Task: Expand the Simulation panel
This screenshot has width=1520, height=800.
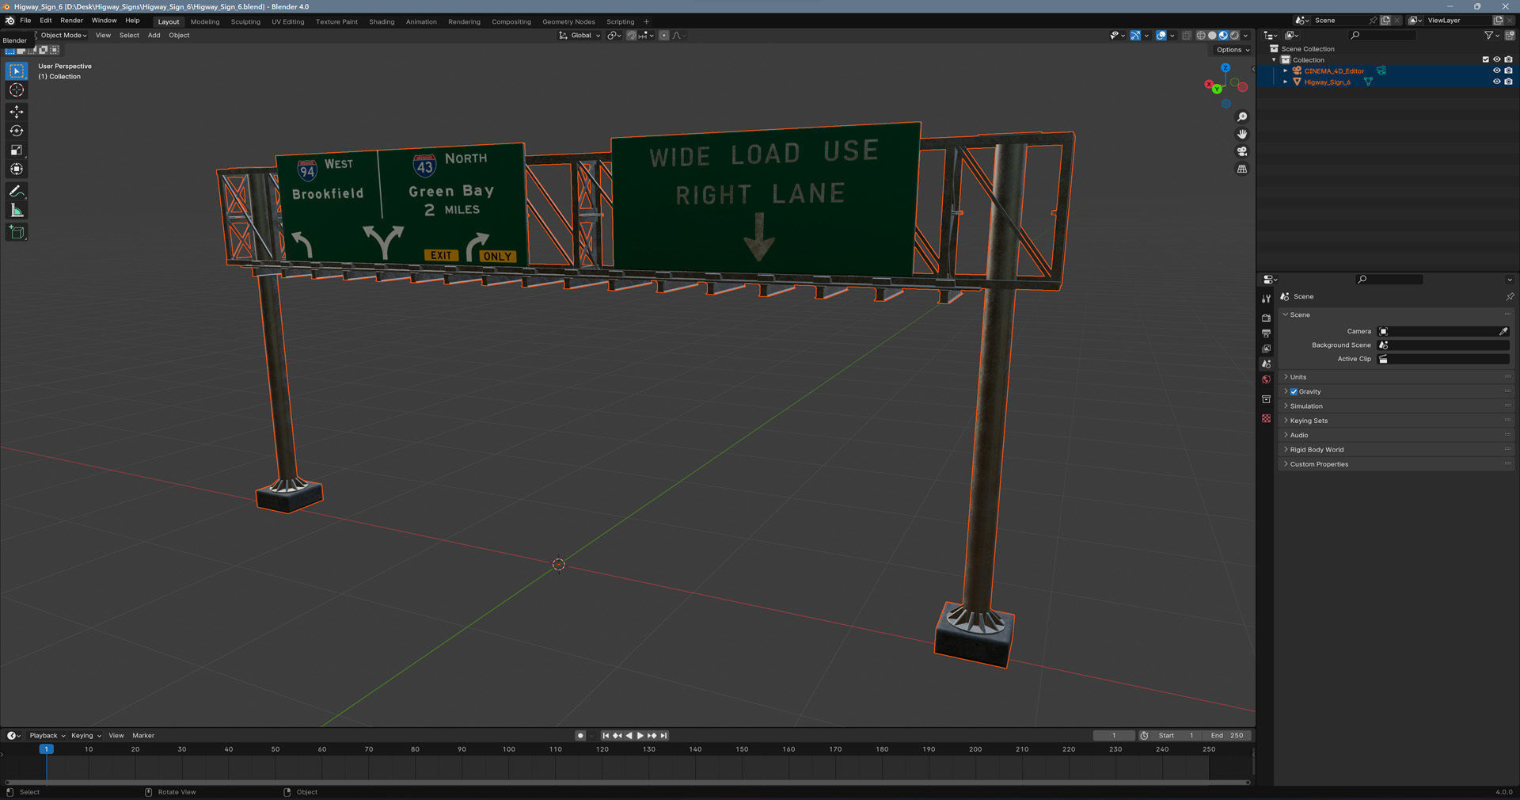Action: pyautogui.click(x=1396, y=406)
